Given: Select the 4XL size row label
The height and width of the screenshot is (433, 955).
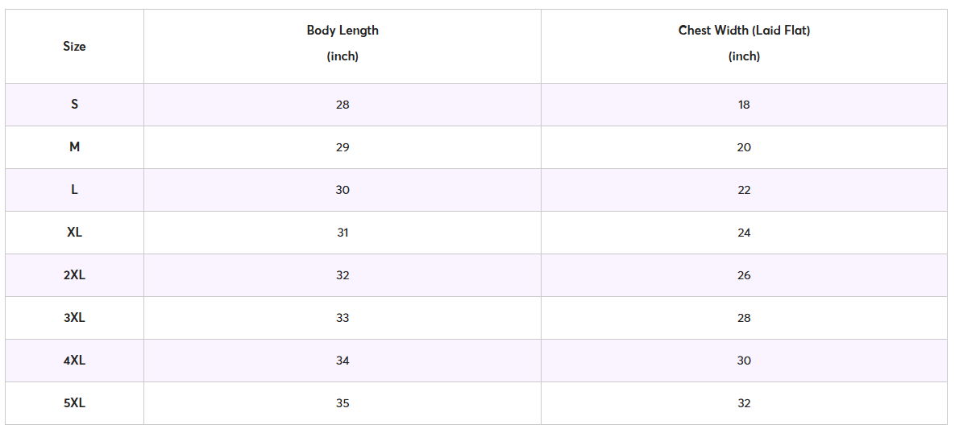Looking at the screenshot, I should pos(74,361).
